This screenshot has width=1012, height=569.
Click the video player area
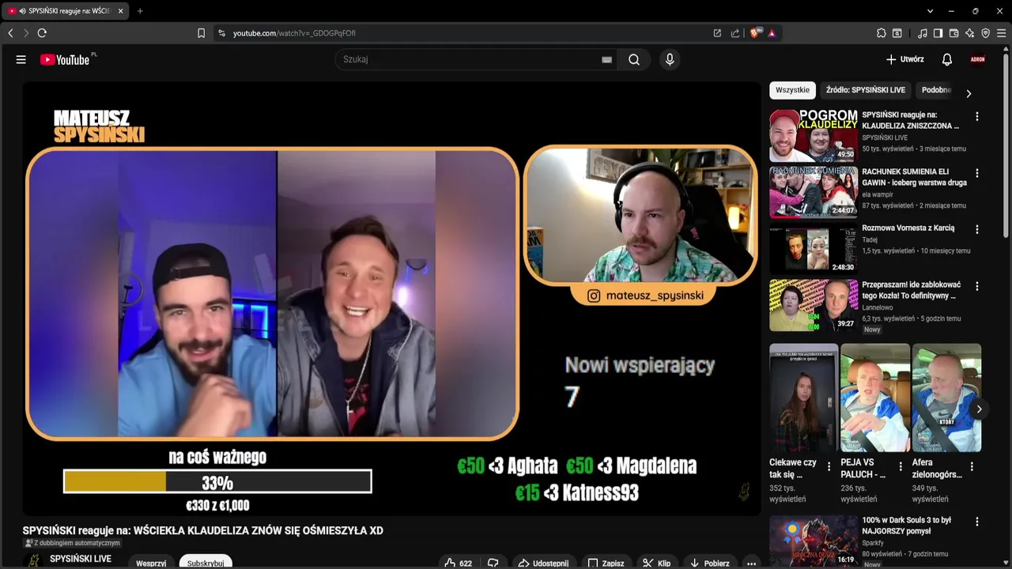pos(391,299)
